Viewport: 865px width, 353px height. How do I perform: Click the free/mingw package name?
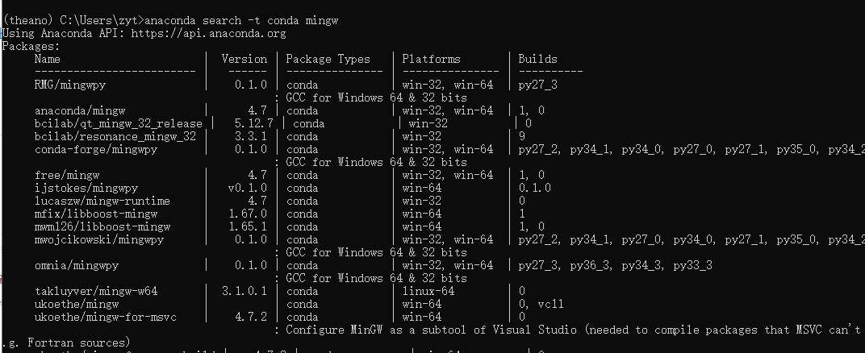(x=67, y=175)
